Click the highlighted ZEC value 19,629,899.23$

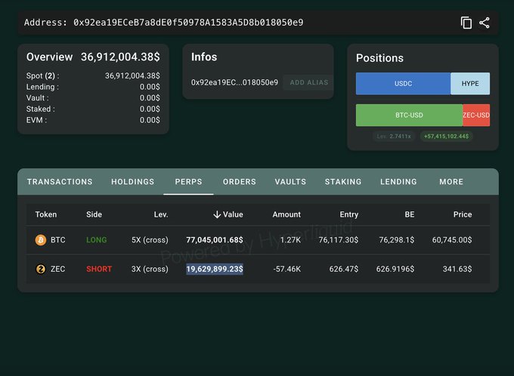[x=215, y=269]
